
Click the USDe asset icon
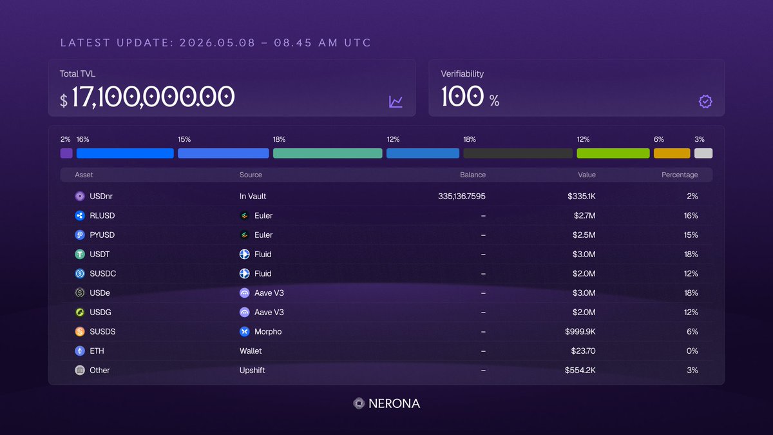pyautogui.click(x=80, y=293)
